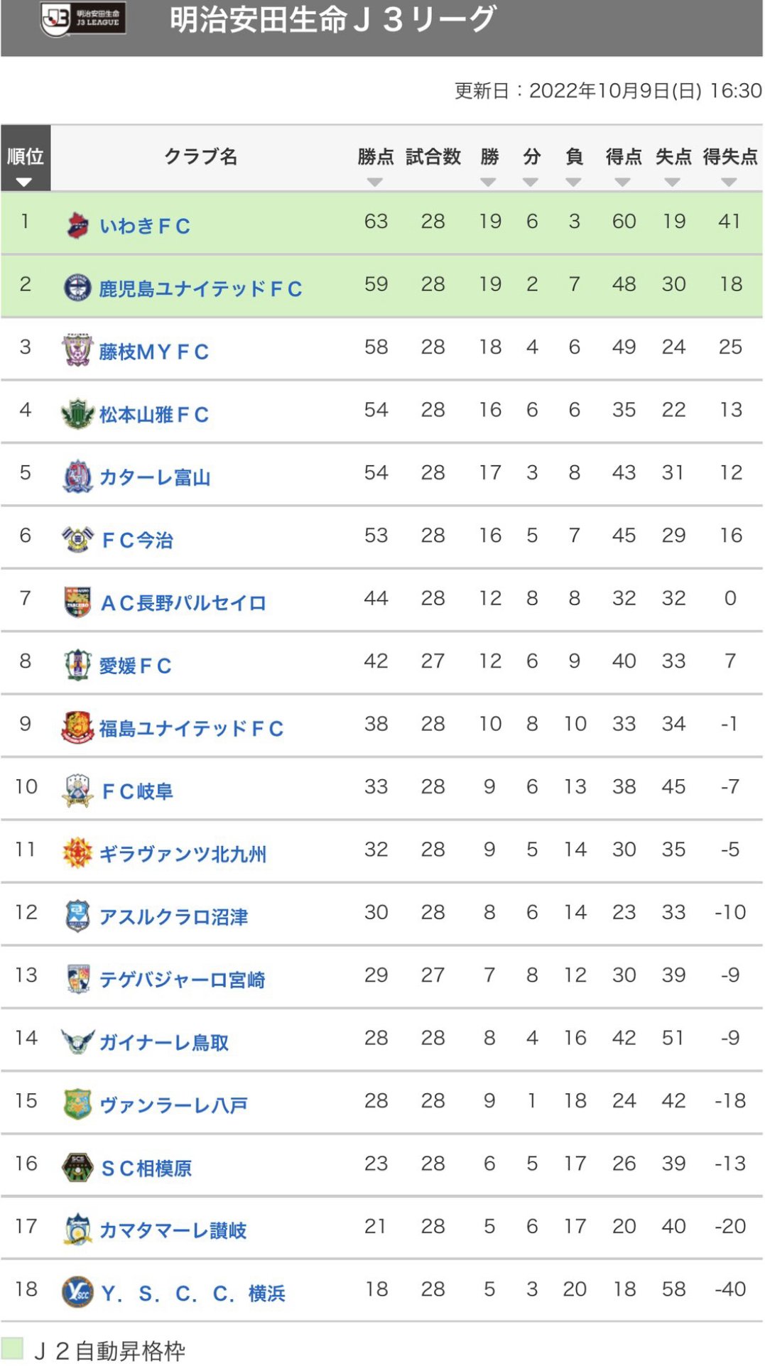
Task: Open the 愛媛FC team link
Action: (x=135, y=666)
